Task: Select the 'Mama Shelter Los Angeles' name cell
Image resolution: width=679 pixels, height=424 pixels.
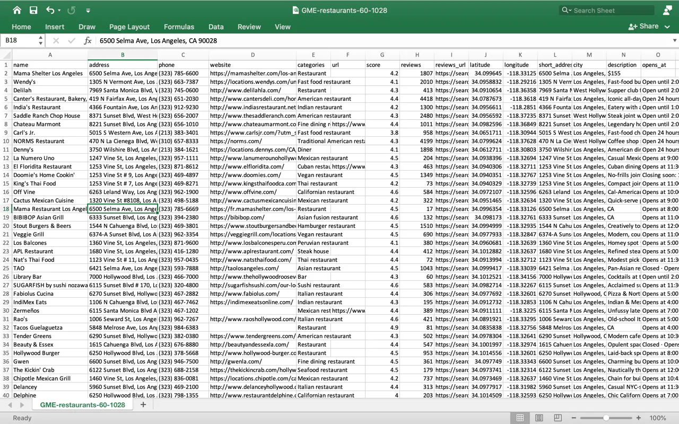Action: [x=50, y=73]
